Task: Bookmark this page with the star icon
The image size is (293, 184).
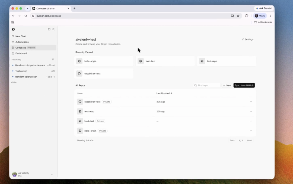Action: (x=238, y=16)
